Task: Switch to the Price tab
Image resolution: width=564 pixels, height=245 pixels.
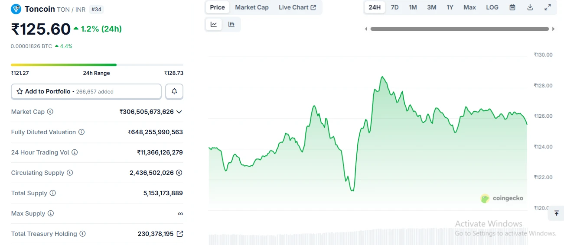Action: point(218,7)
